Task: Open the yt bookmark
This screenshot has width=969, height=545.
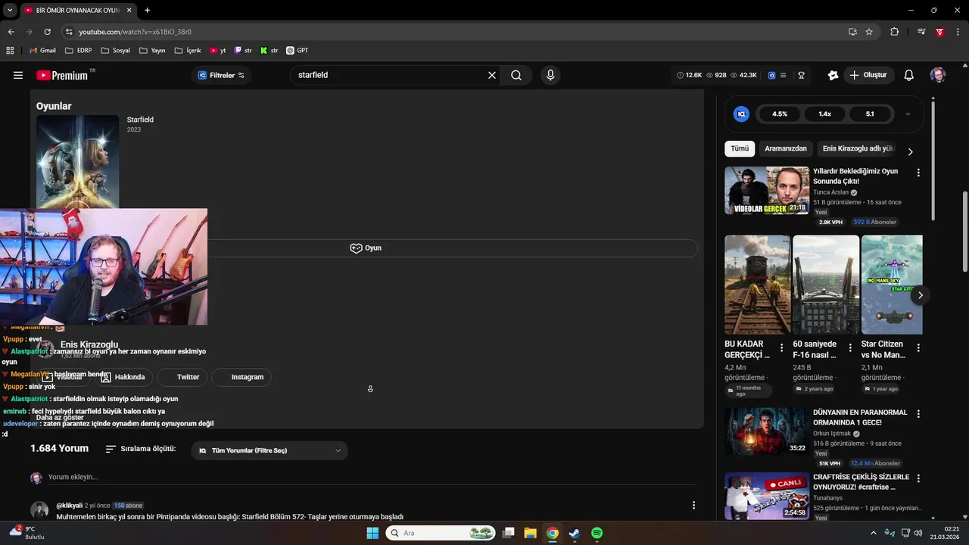Action: coord(217,51)
